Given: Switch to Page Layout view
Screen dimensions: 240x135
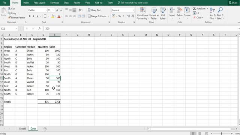Looking at the screenshot, I should [200, 133].
